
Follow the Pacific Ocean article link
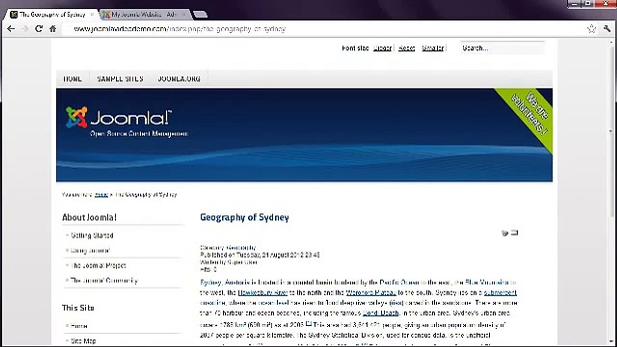[399, 282]
